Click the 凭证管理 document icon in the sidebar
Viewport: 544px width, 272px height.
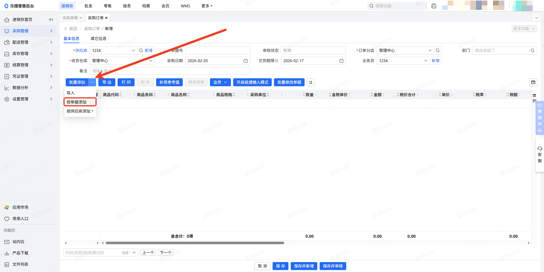[7, 76]
